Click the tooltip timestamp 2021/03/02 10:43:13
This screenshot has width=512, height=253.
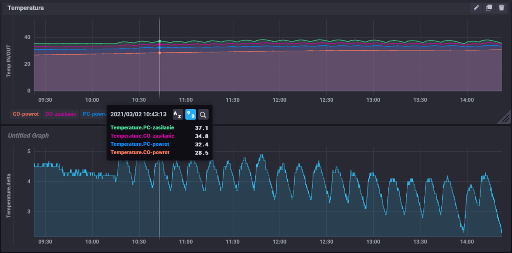(x=138, y=114)
